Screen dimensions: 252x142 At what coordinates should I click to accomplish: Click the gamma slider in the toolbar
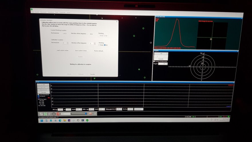click(79, 114)
